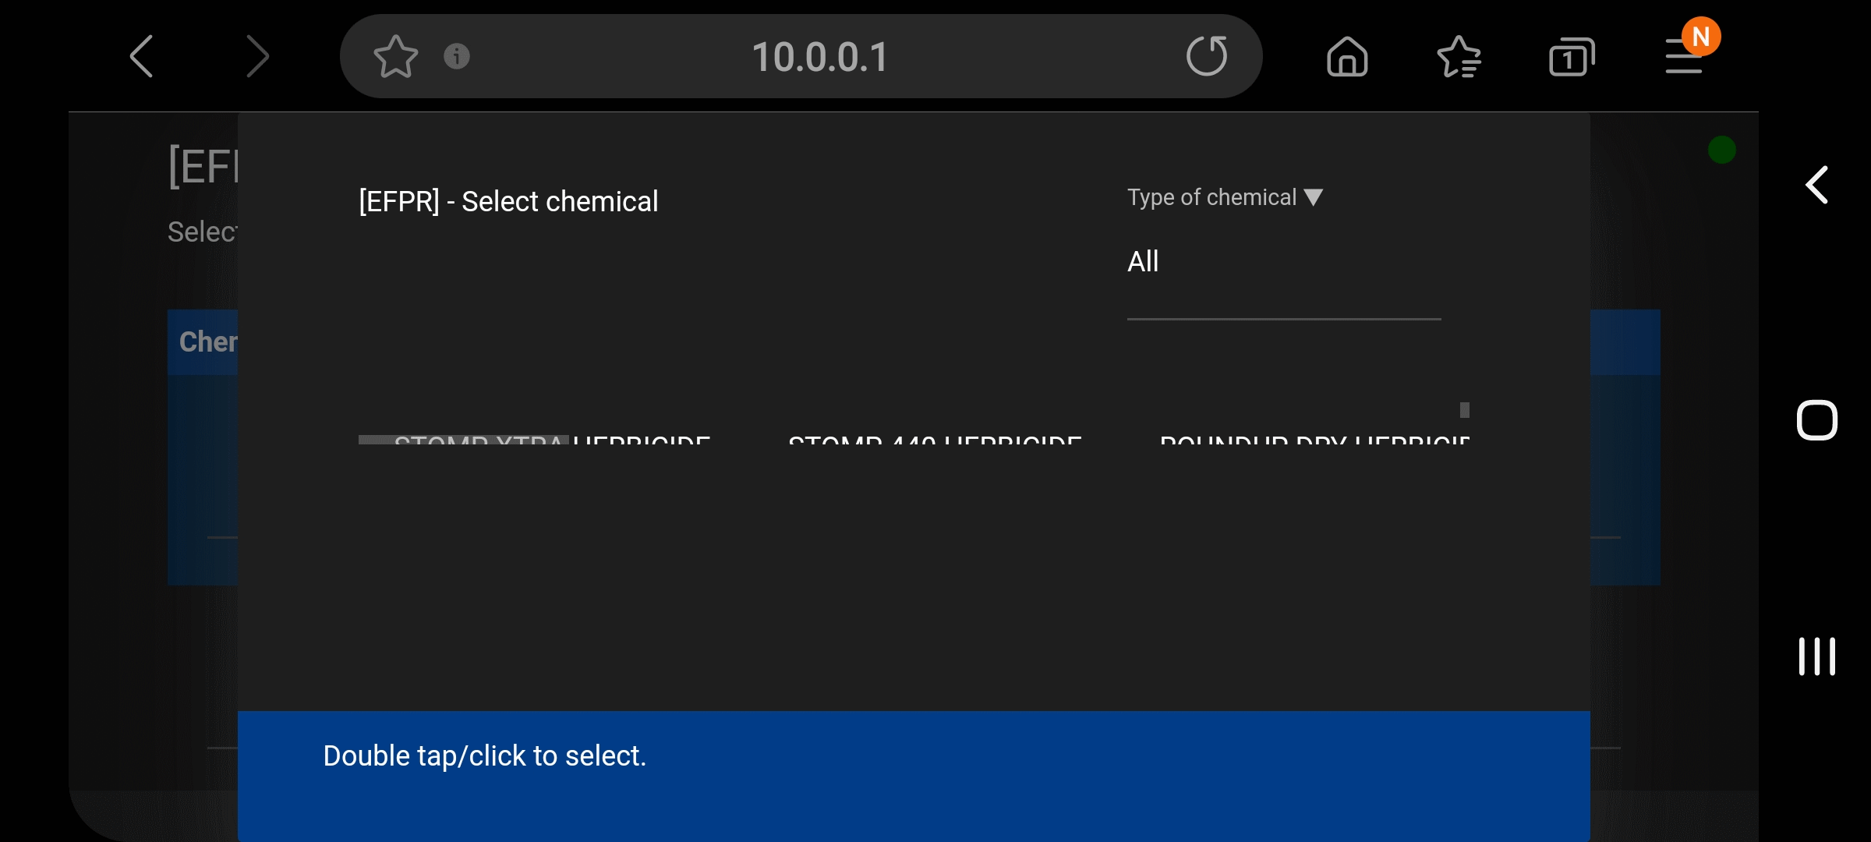Go forward to the next page
The height and width of the screenshot is (842, 1871).
pyautogui.click(x=257, y=56)
